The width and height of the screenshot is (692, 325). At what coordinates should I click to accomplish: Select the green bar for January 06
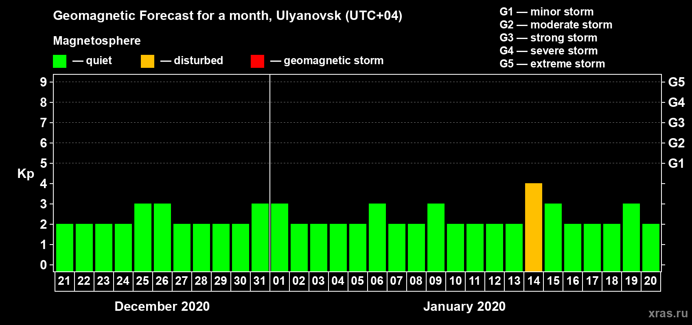tap(377, 237)
